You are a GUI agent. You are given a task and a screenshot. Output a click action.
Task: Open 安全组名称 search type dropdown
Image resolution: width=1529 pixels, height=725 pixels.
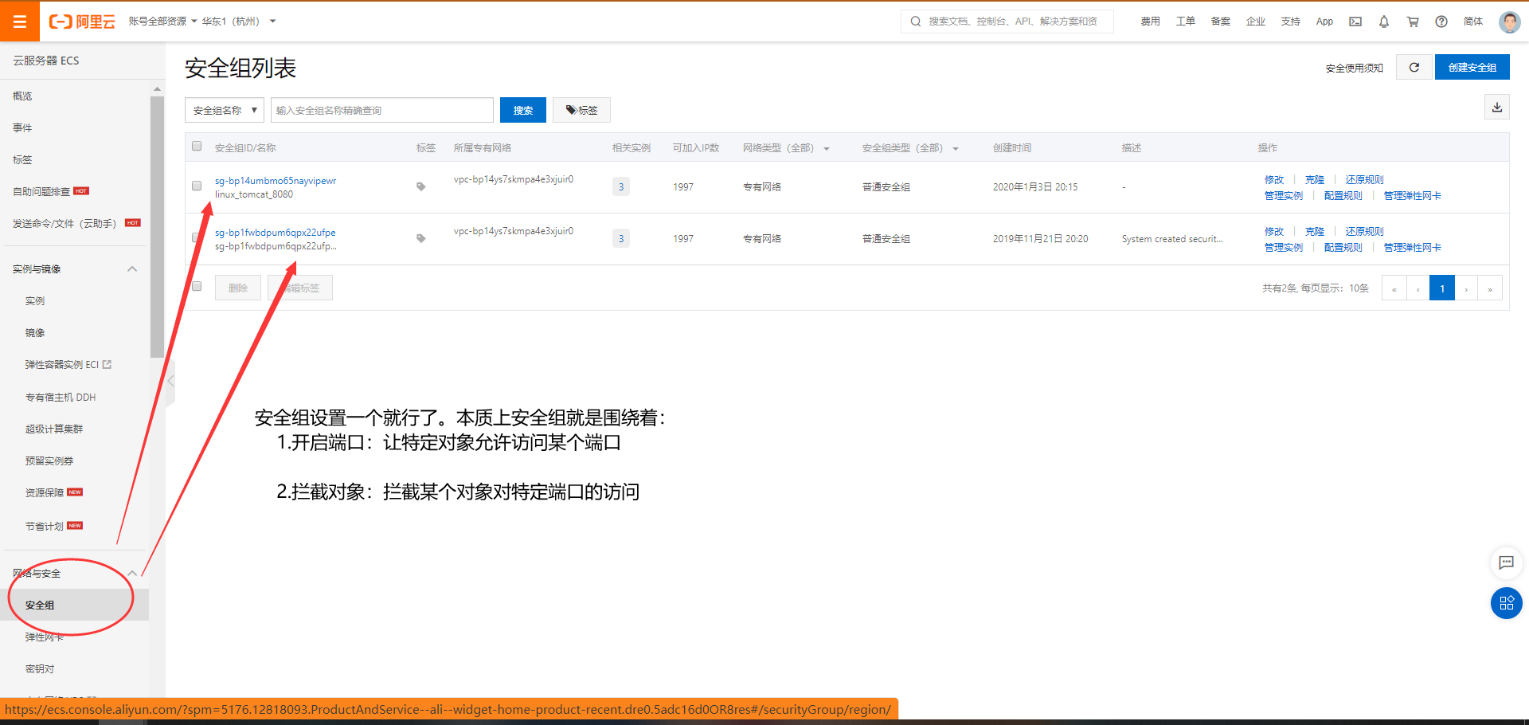[225, 110]
